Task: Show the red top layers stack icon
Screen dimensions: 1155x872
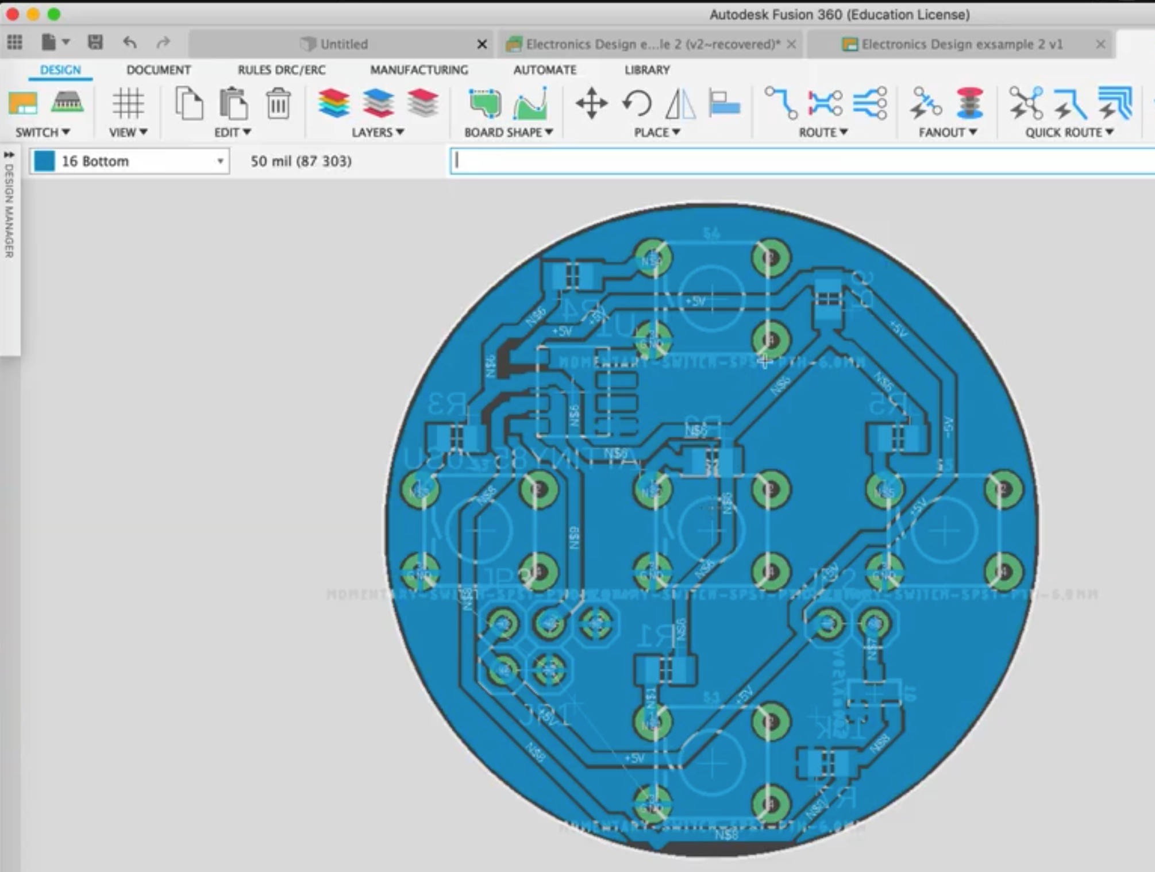Action: pos(423,103)
